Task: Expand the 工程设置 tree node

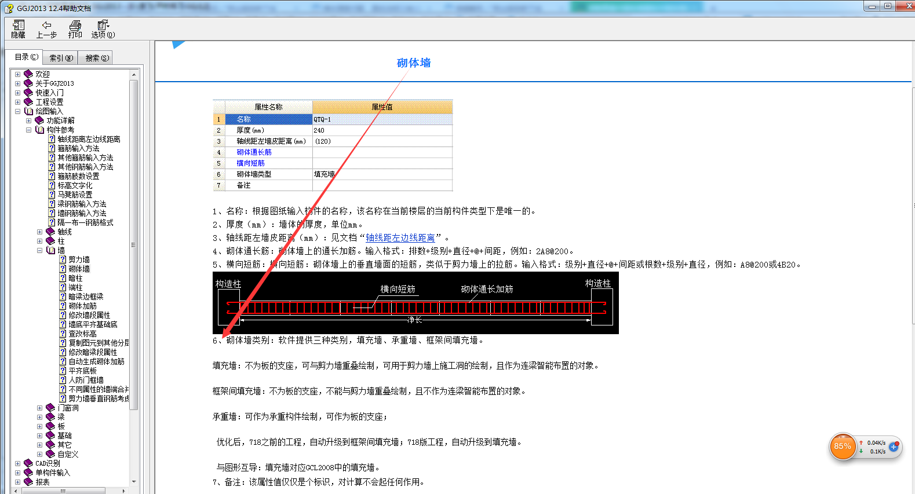Action: (x=17, y=102)
